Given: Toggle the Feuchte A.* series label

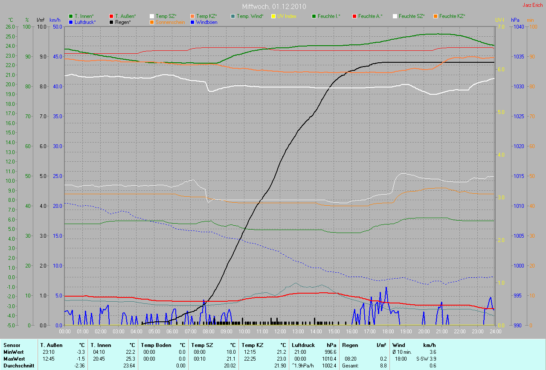Looking at the screenshot, I should point(370,16).
